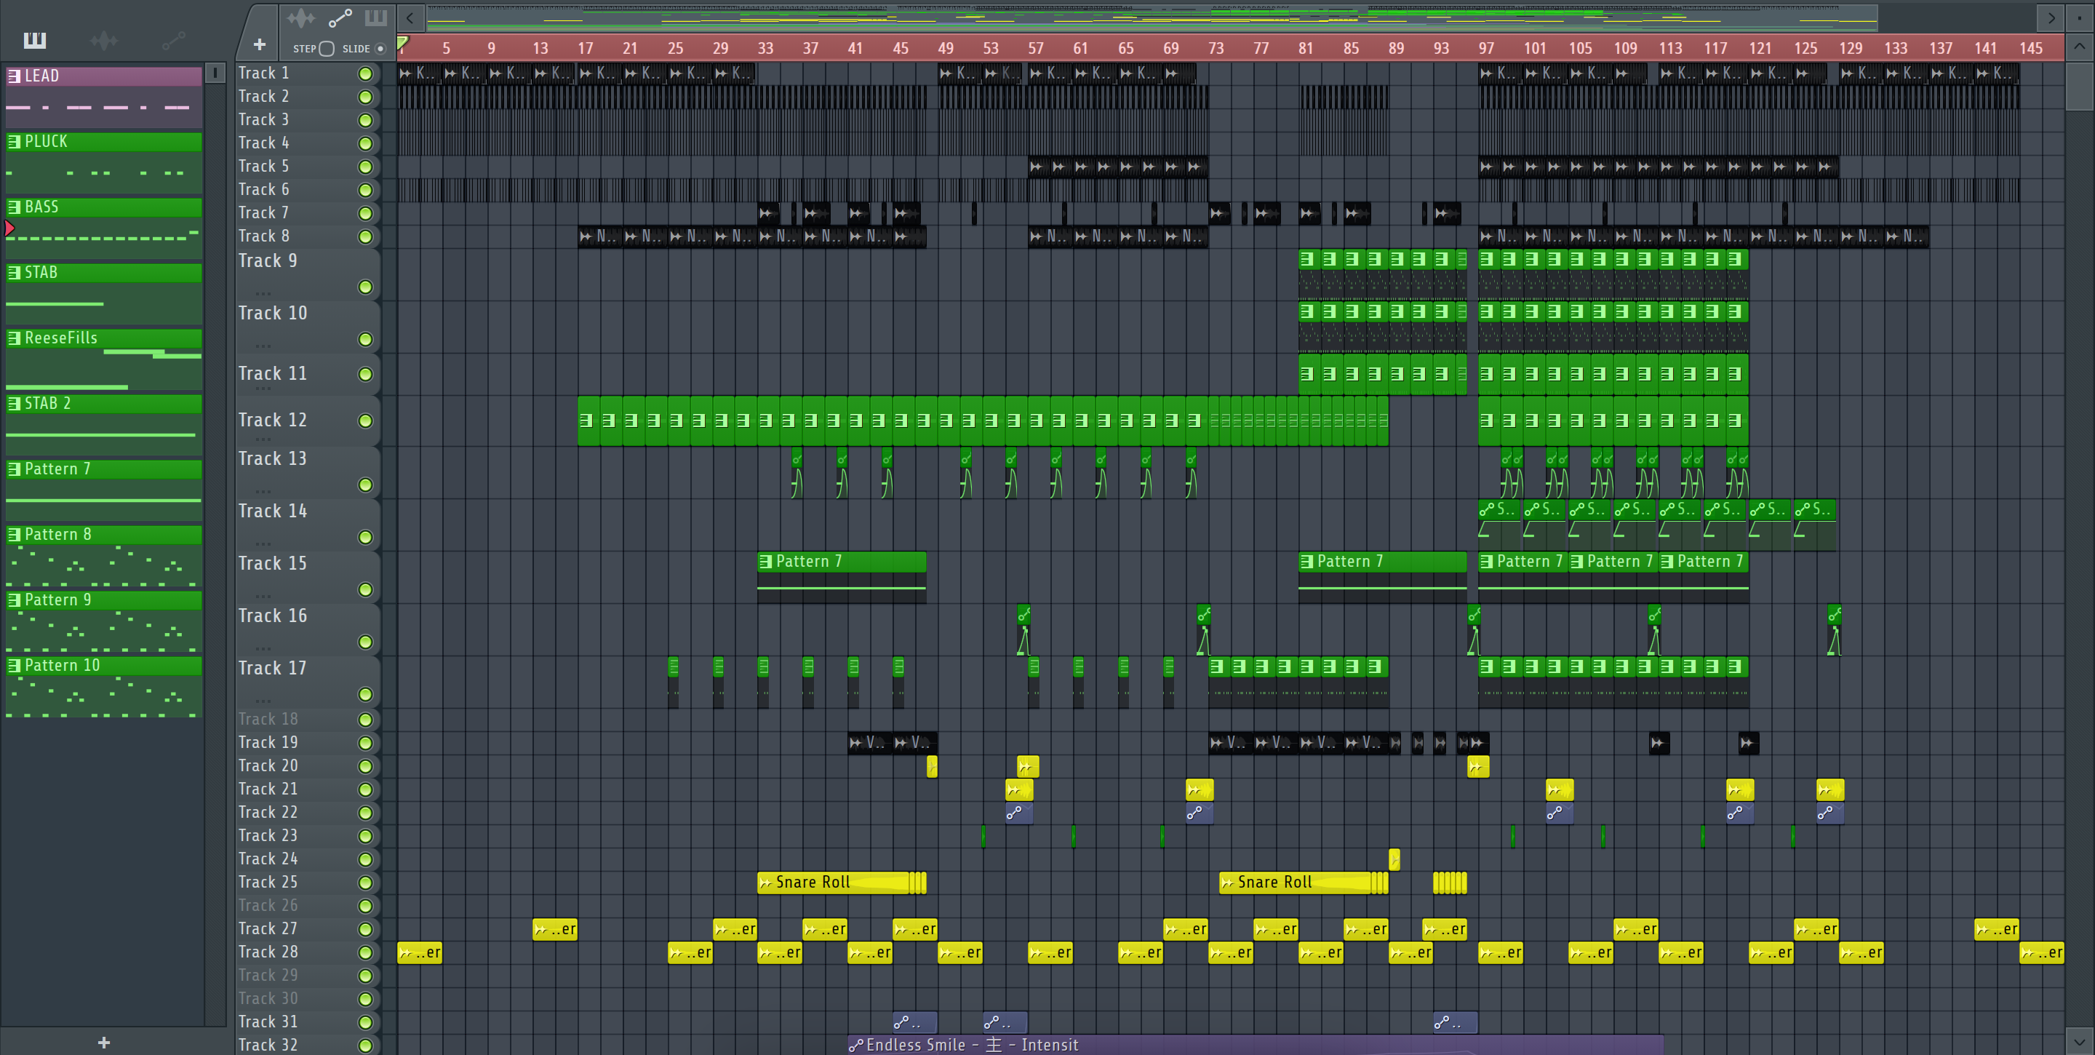Select the Endless Smile automation clip on Track 32

(1255, 1044)
